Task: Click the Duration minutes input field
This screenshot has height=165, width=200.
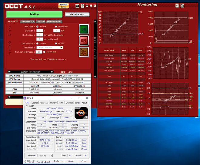Action: 56,31
